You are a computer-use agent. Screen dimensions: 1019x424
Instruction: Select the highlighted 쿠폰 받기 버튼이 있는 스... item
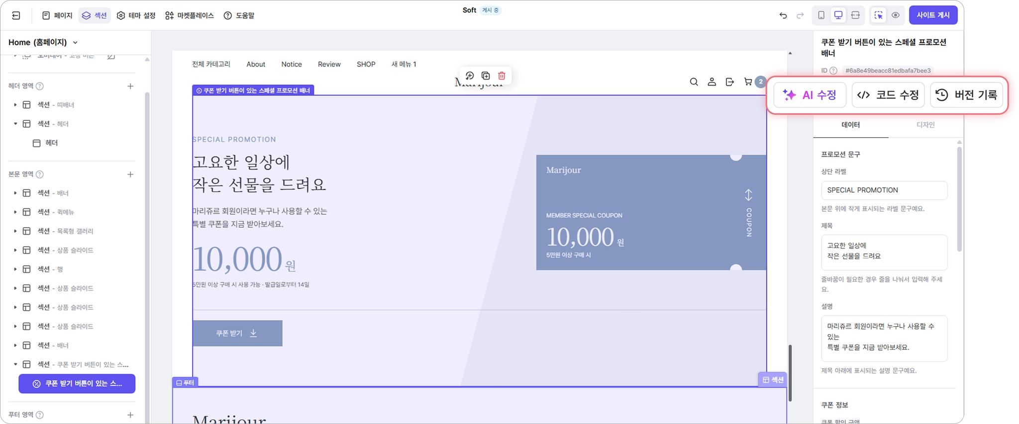pos(77,384)
